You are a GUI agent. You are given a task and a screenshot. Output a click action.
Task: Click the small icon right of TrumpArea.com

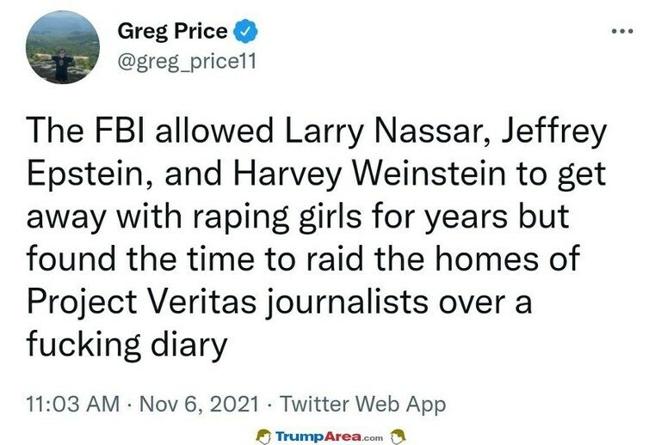click(397, 436)
